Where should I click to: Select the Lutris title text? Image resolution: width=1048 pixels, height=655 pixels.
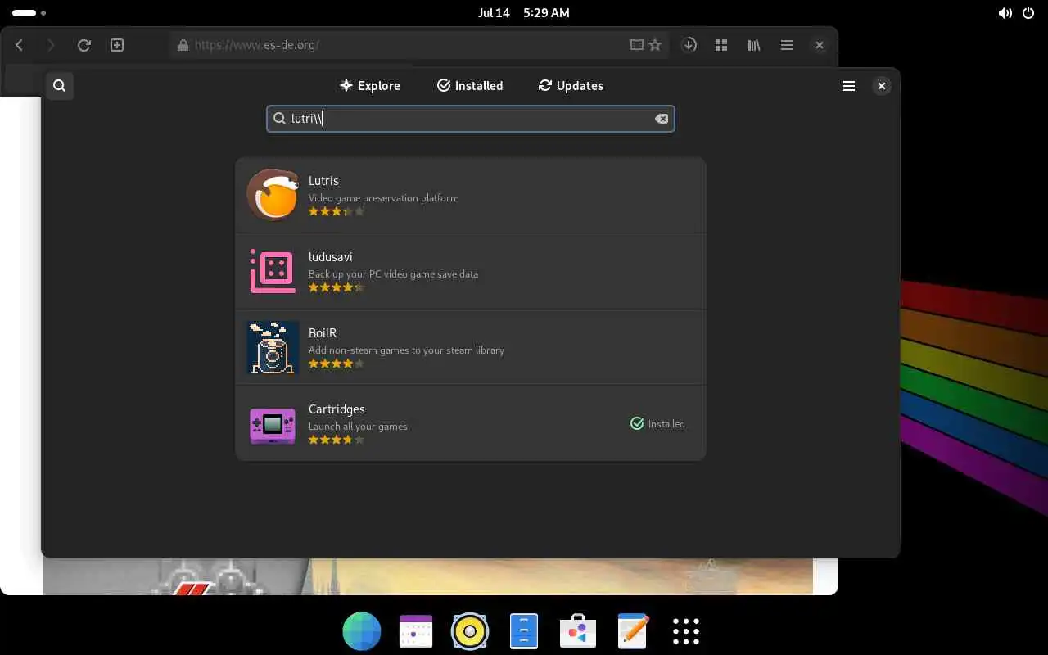click(x=323, y=180)
